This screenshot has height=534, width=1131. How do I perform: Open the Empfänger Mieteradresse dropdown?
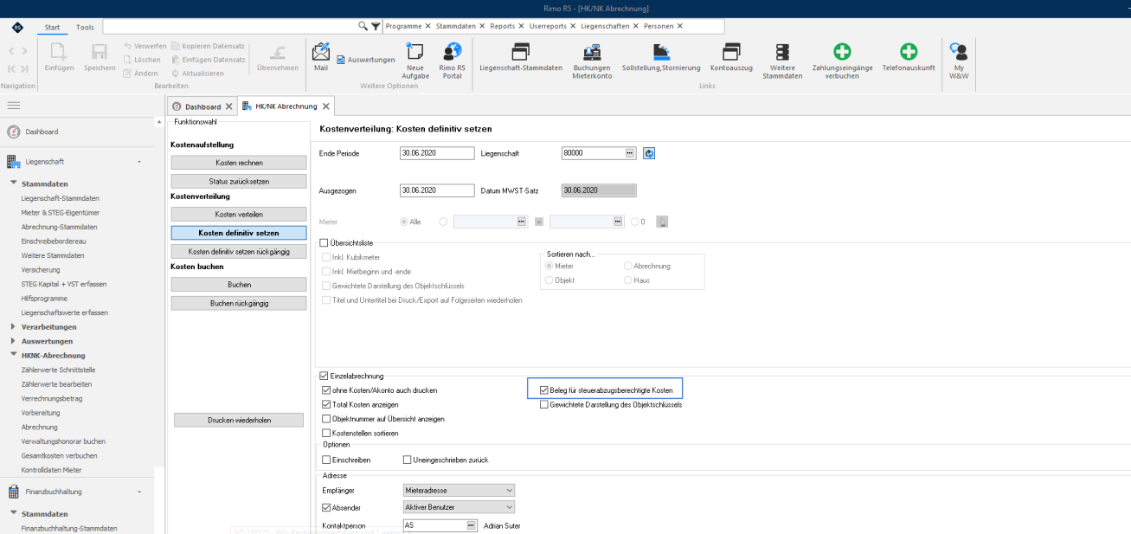tap(459, 490)
